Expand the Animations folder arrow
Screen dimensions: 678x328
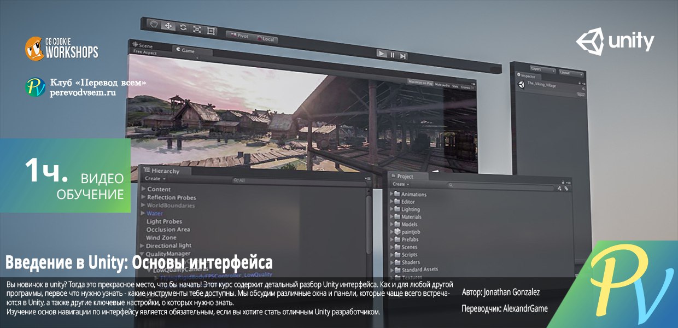pyautogui.click(x=392, y=194)
